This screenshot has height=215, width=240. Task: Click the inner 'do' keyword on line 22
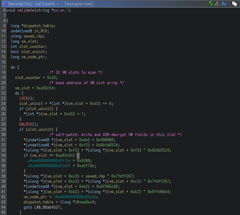tap(17, 93)
